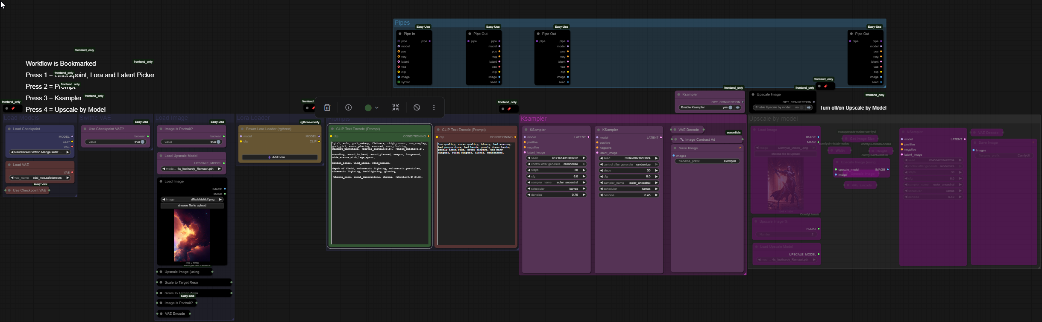The width and height of the screenshot is (1042, 322).
Task: Click arrow button beside Enable Ksampler toggle
Action: point(737,107)
